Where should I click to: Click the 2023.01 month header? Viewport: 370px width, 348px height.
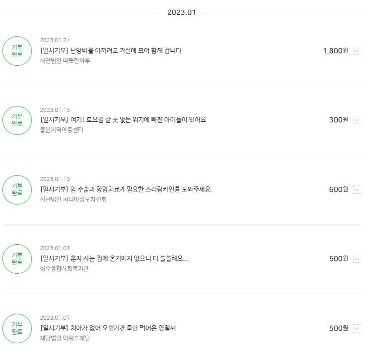(181, 12)
